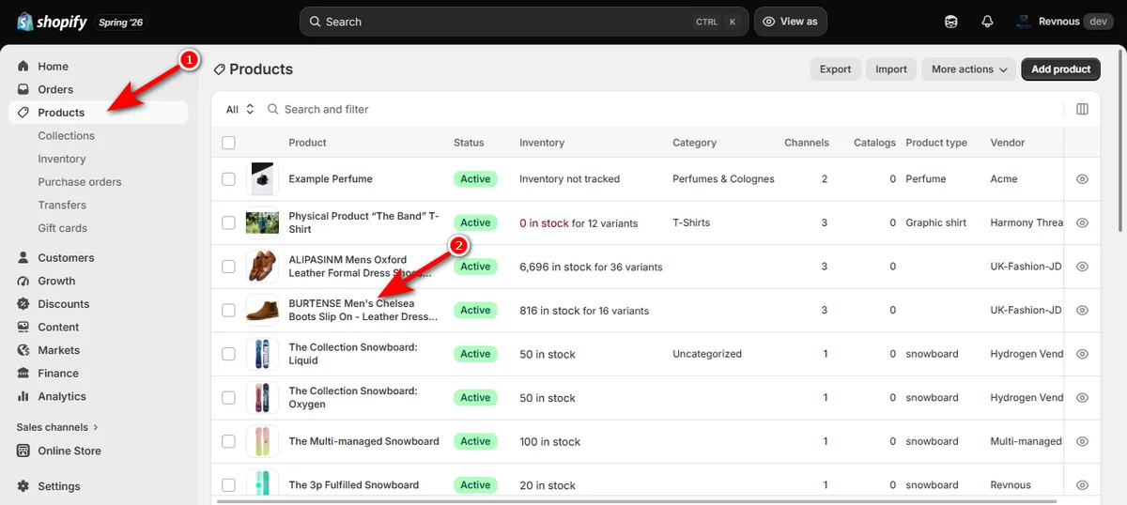Click the magnifier icon in Search and filter
Screen dimensions: 1127x505
[x=273, y=109]
